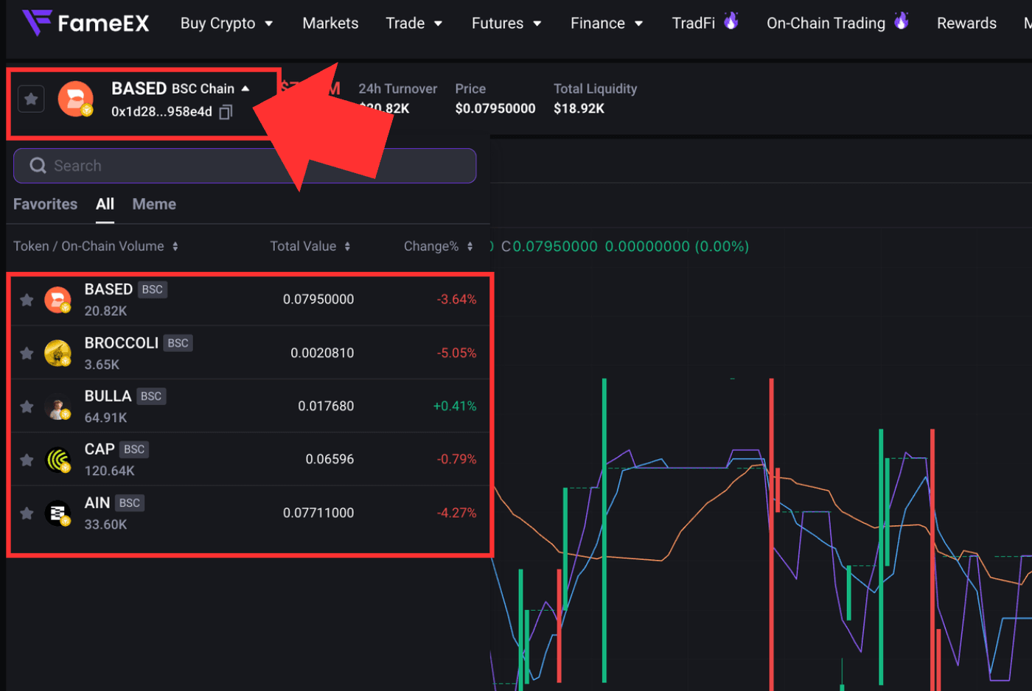Click the BULLA token icon
Screen dimensions: 1032x691
(x=57, y=407)
